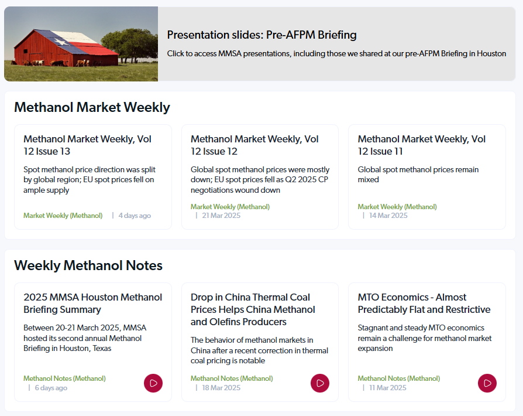Click the Methanol Market Weekly section heading
Viewport: 523px width, 416px height.
(93, 107)
